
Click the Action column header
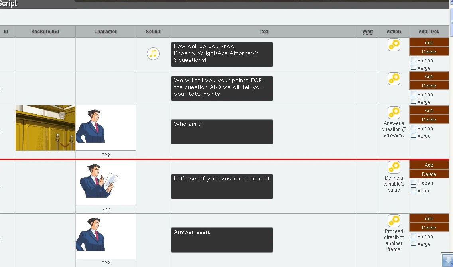(394, 31)
